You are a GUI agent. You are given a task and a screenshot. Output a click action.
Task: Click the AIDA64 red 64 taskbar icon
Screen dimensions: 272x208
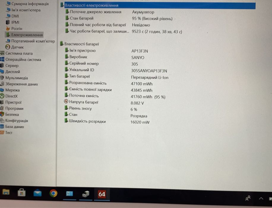pos(102,194)
